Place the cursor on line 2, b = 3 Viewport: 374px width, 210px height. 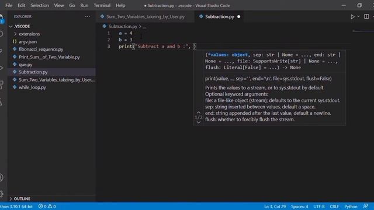(126, 40)
